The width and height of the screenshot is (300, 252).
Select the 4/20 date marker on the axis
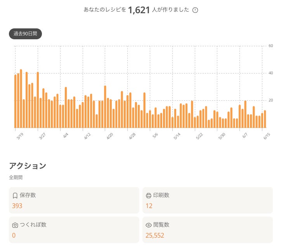point(110,136)
